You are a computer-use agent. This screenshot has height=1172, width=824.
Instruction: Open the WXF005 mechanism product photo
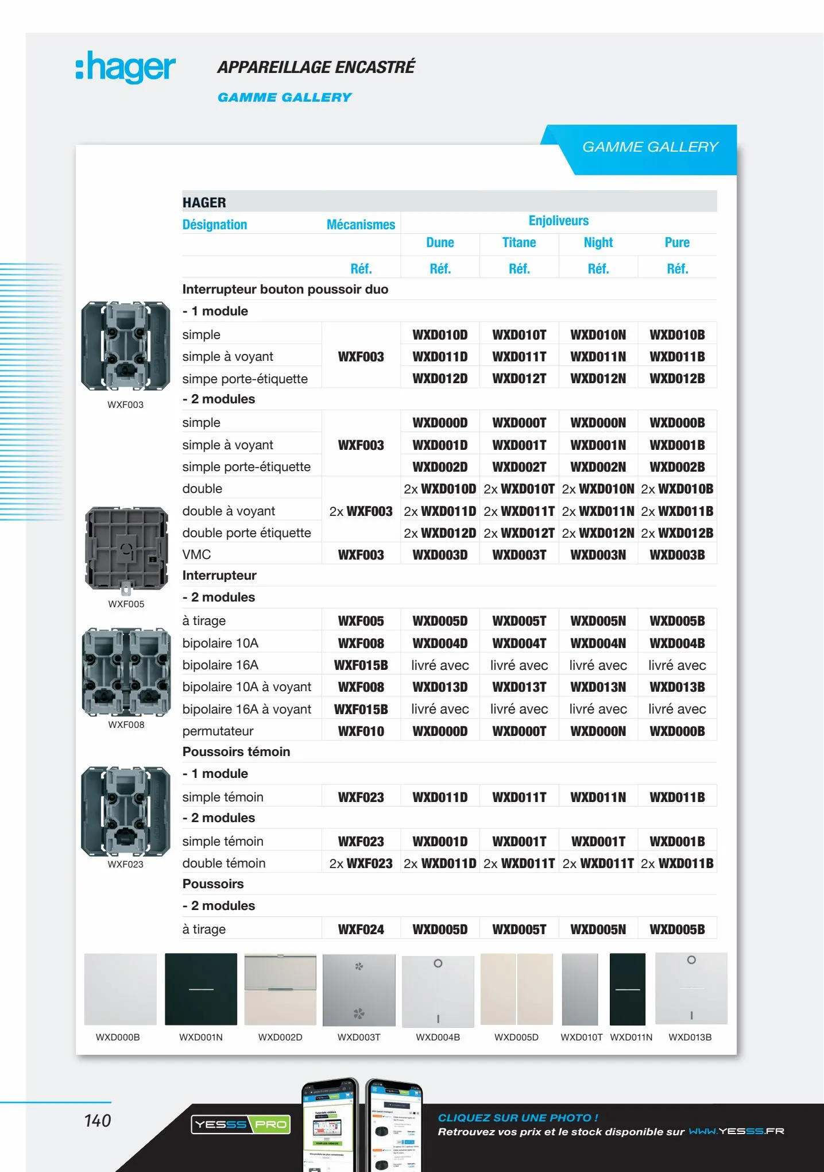pos(126,550)
